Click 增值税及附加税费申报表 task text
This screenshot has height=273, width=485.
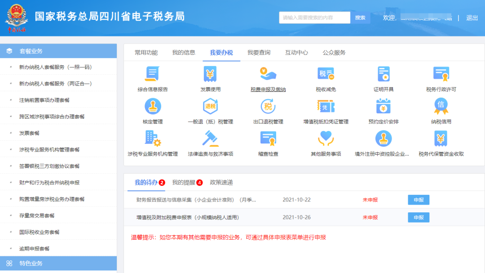coord(188,218)
